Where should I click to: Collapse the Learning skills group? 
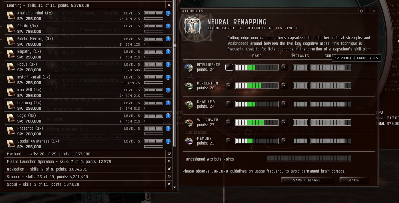pos(169,5)
